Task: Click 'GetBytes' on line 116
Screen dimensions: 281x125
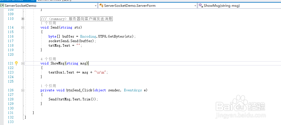Action: [x=116, y=36]
